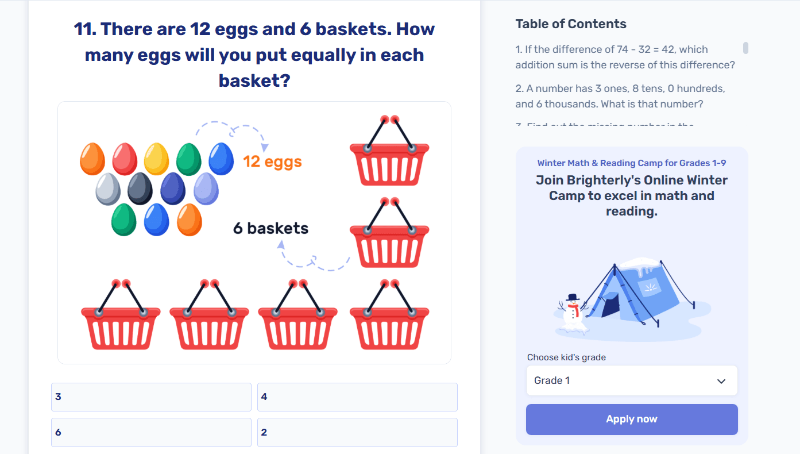
Task: Click the "6 baskets" label in the illustration
Action: click(x=270, y=228)
